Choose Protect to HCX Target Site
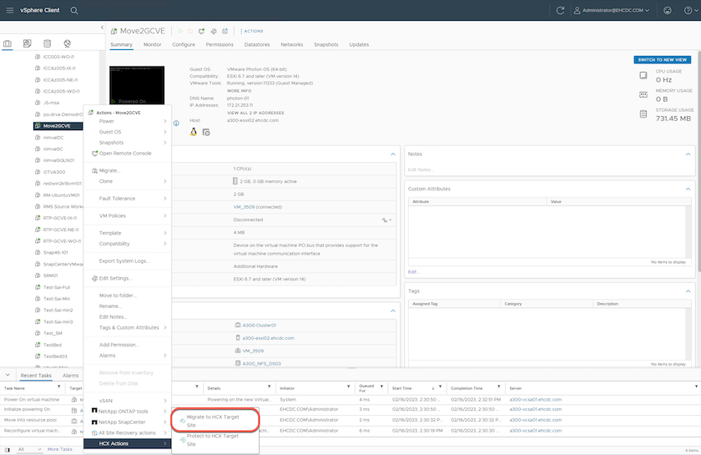Viewport: 701px width, 455px height. click(212, 440)
